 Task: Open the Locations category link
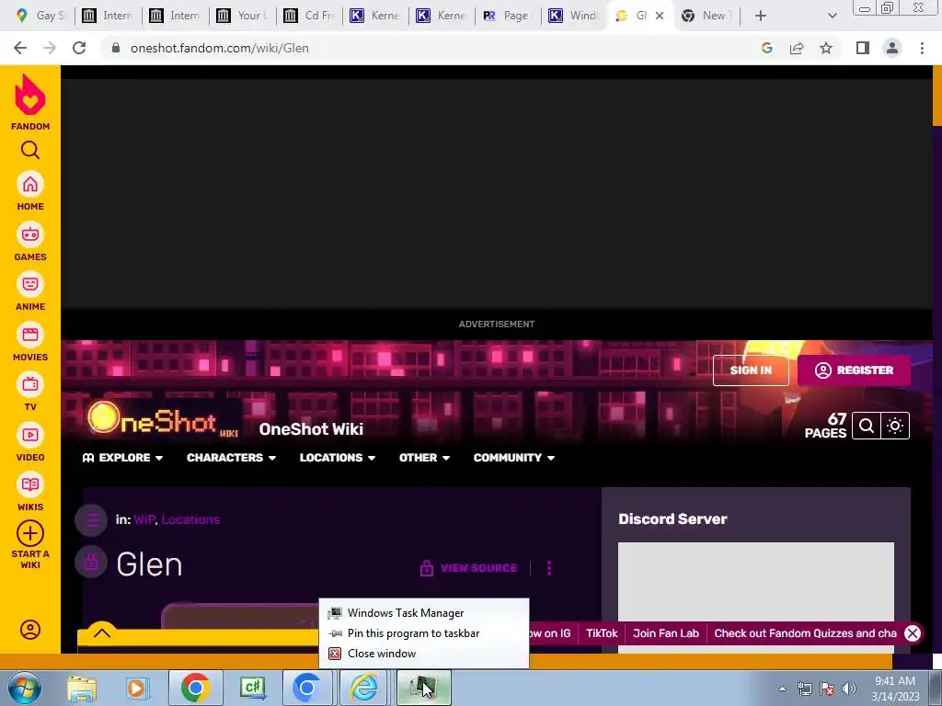190,520
